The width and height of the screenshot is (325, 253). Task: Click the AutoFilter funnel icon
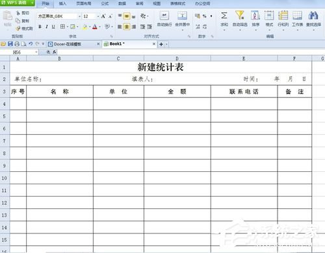pyautogui.click(x=240, y=16)
